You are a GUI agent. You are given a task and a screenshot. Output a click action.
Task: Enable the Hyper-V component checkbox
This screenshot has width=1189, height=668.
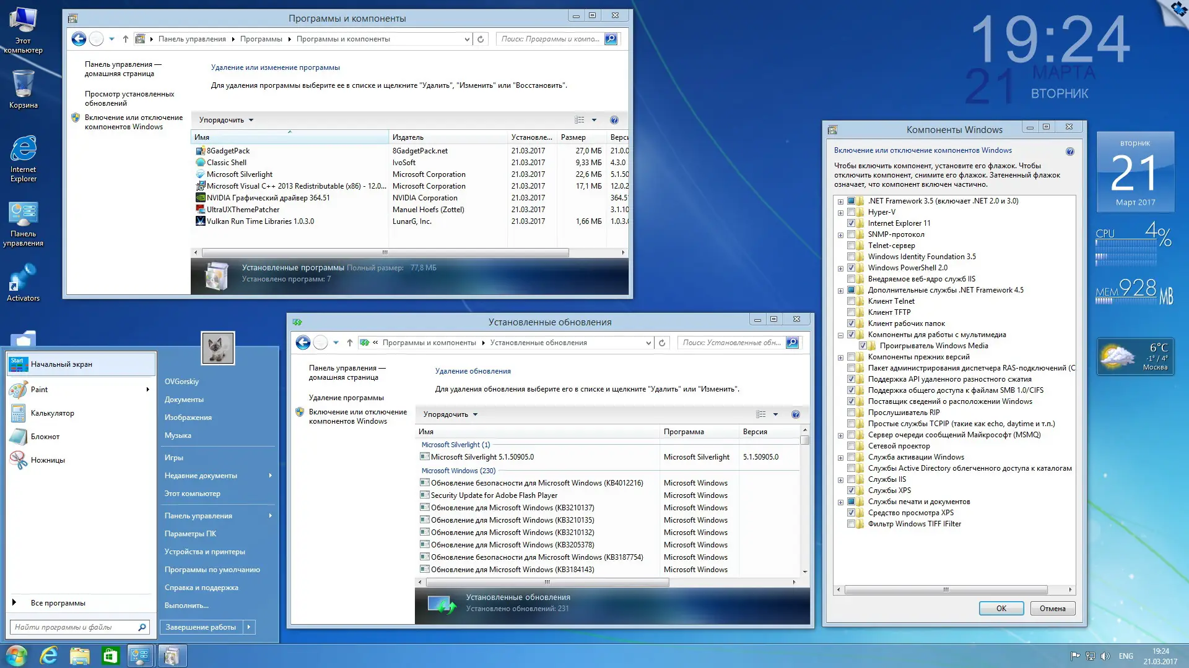coord(851,212)
